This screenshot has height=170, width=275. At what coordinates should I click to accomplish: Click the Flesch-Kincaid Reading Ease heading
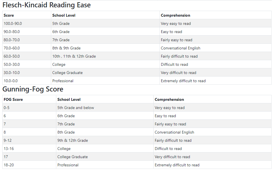point(47,5)
